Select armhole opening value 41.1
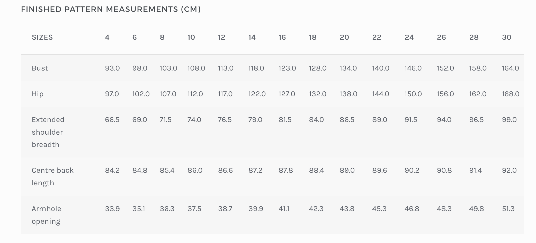Screen dimensions: 536x243 pos(284,209)
